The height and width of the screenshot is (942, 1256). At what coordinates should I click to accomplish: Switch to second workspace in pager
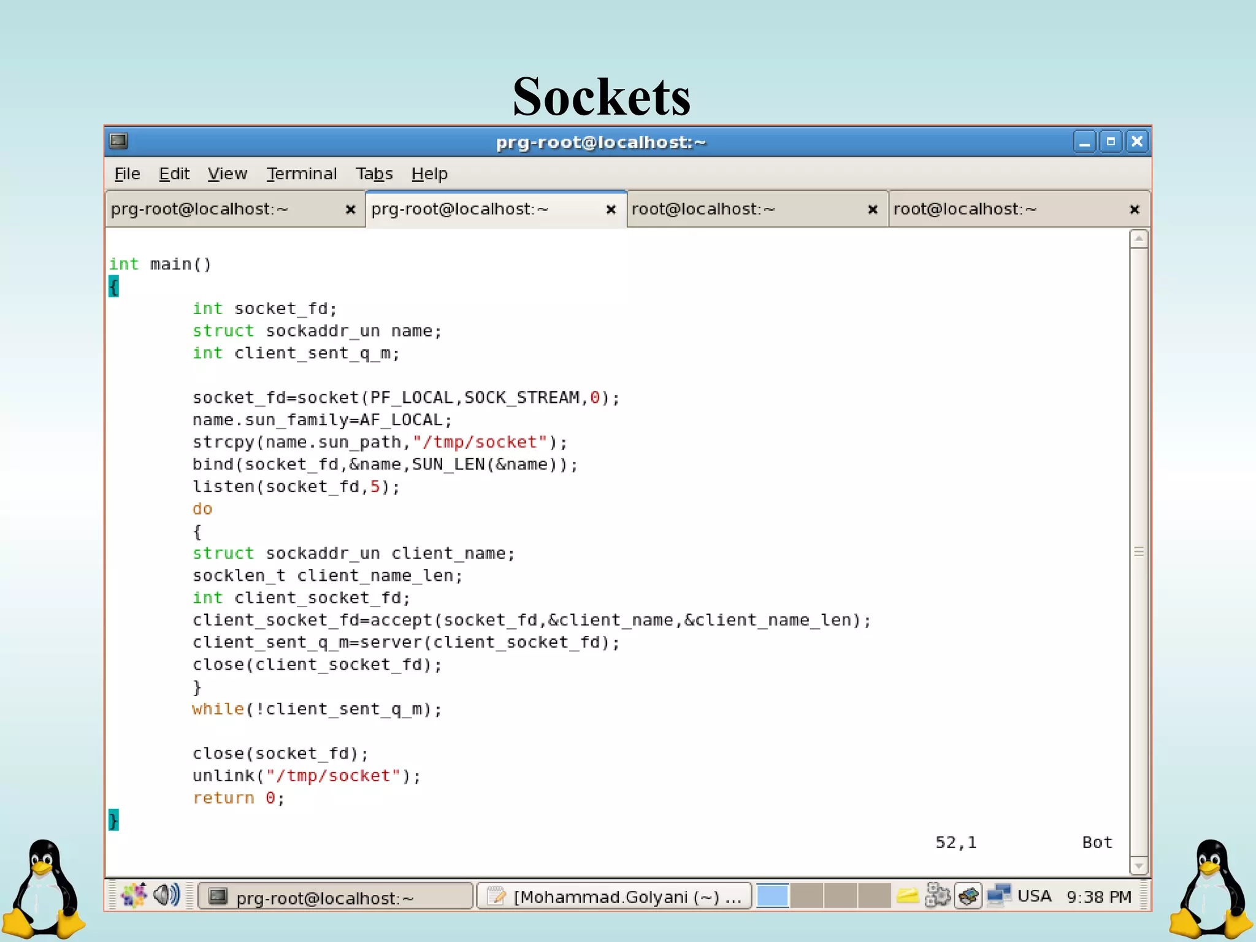point(806,896)
